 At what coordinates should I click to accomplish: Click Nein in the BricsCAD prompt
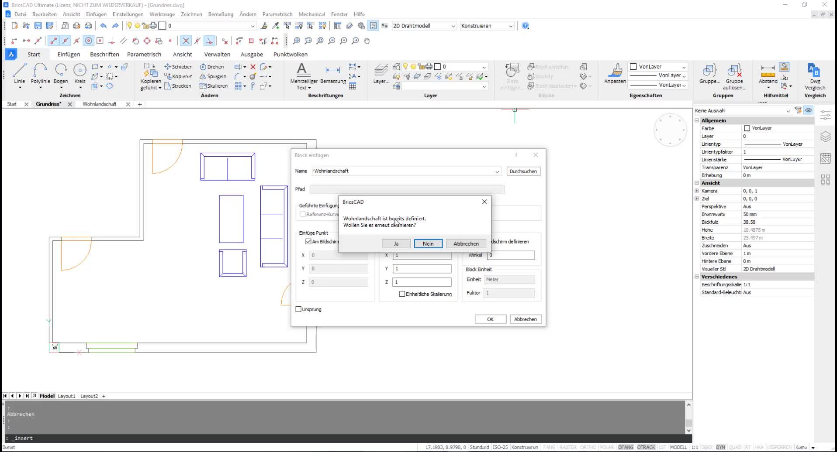(428, 243)
